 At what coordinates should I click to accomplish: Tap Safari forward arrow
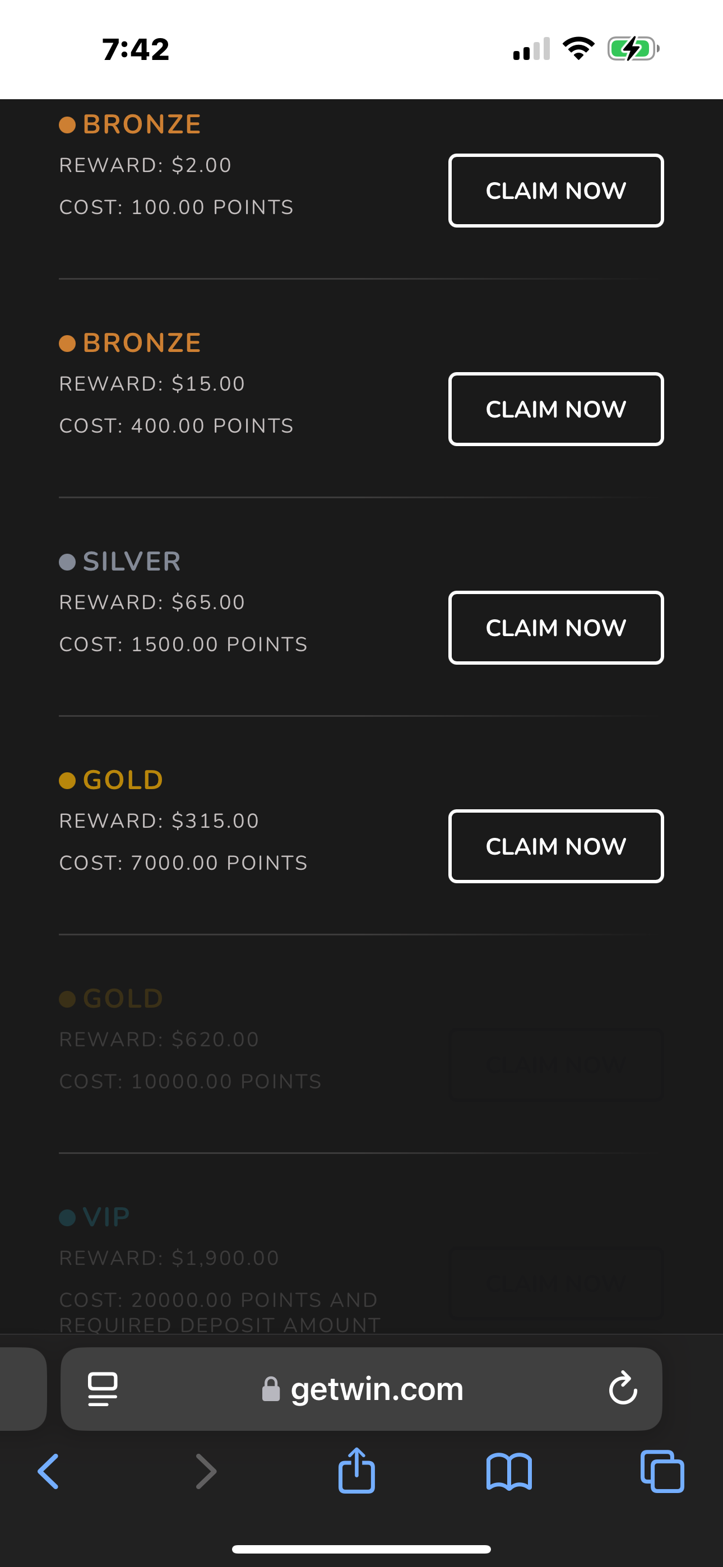(206, 1471)
